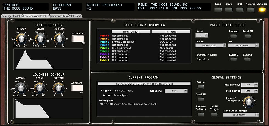The width and height of the screenshot is (269, 126).
Task: Click the From (Output) column header
Action: coord(131,32)
